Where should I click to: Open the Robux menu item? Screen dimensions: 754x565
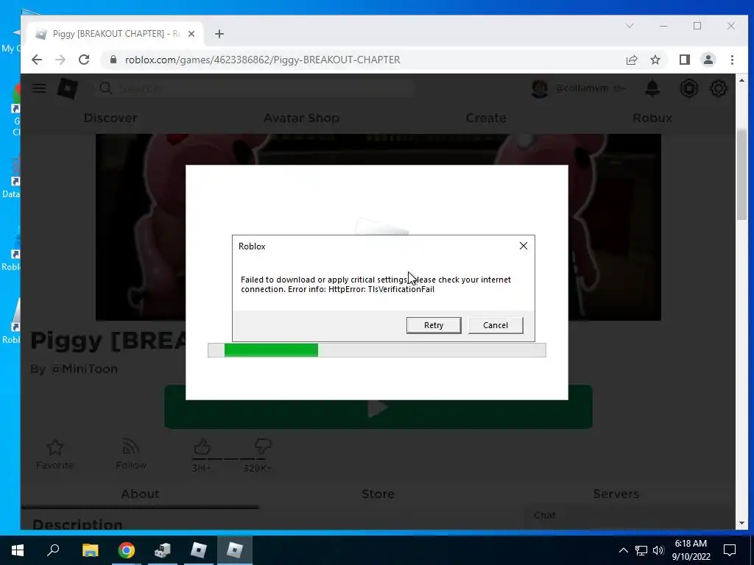pos(652,118)
